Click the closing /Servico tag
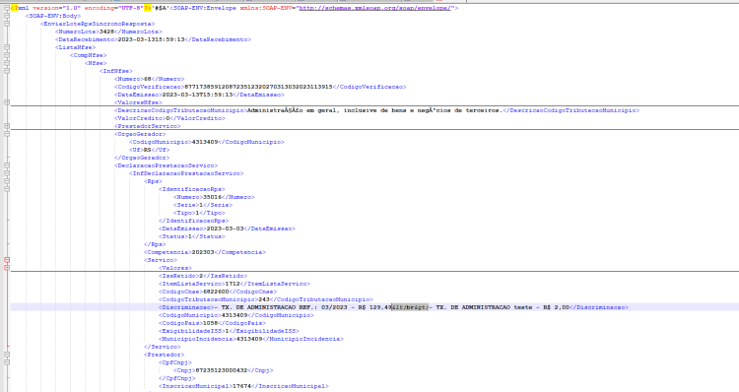 (x=163, y=347)
